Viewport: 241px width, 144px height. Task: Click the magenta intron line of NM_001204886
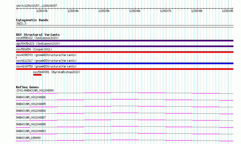click(x=125, y=99)
